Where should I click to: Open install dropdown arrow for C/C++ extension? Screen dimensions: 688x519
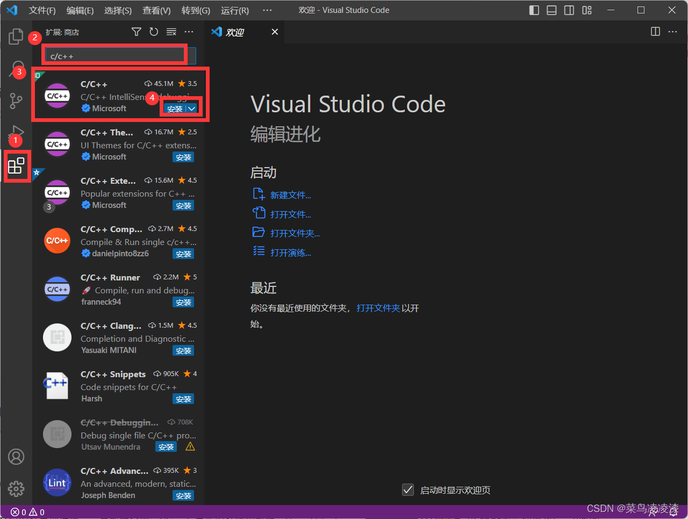pyautogui.click(x=191, y=109)
